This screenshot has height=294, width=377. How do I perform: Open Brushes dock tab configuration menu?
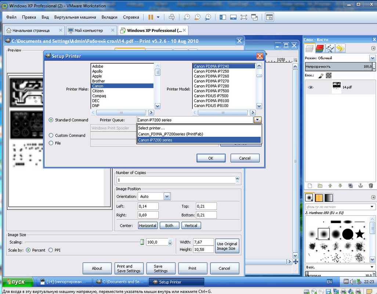coord(373,197)
